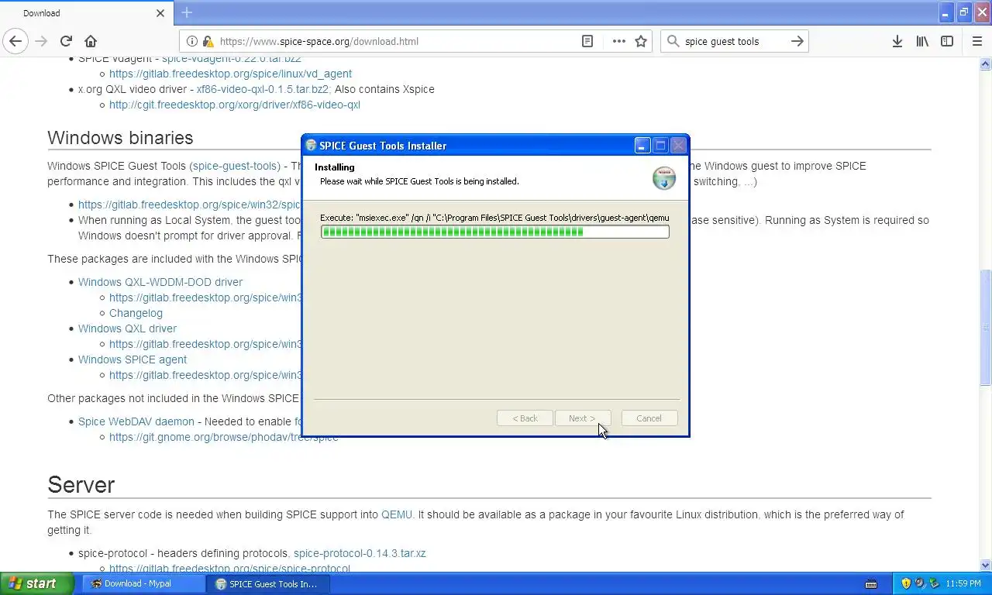Show site information icon in address bar
The image size is (992, 595).
(192, 41)
